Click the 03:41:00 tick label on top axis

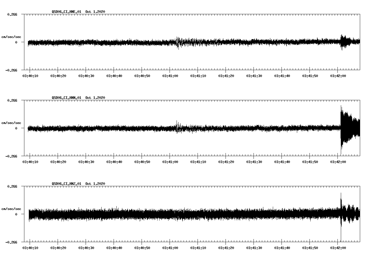point(170,75)
